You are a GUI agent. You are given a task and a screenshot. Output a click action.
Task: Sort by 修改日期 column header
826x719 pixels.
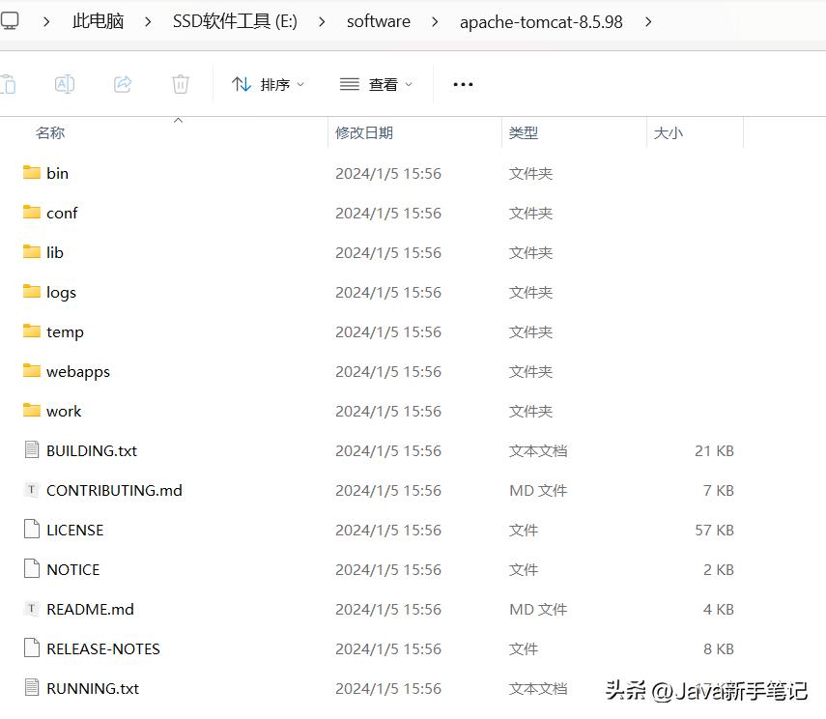coord(364,132)
